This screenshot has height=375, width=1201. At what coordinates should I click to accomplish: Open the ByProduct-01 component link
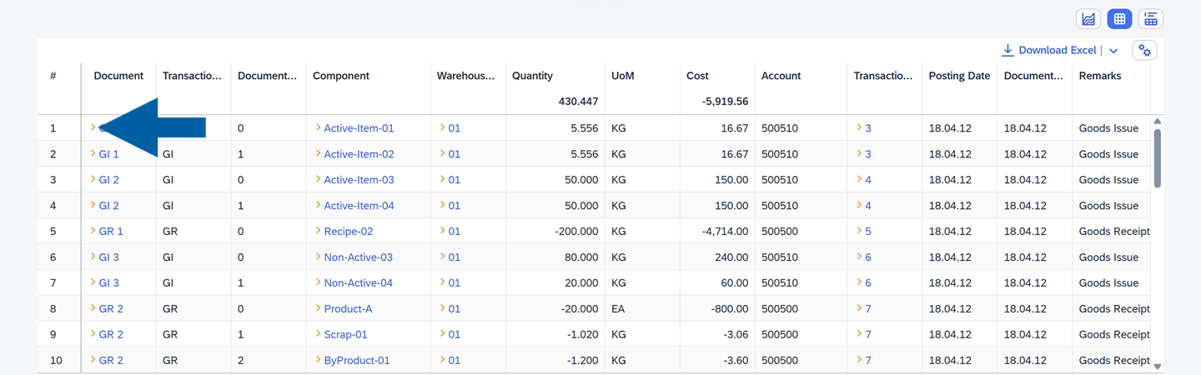356,361
